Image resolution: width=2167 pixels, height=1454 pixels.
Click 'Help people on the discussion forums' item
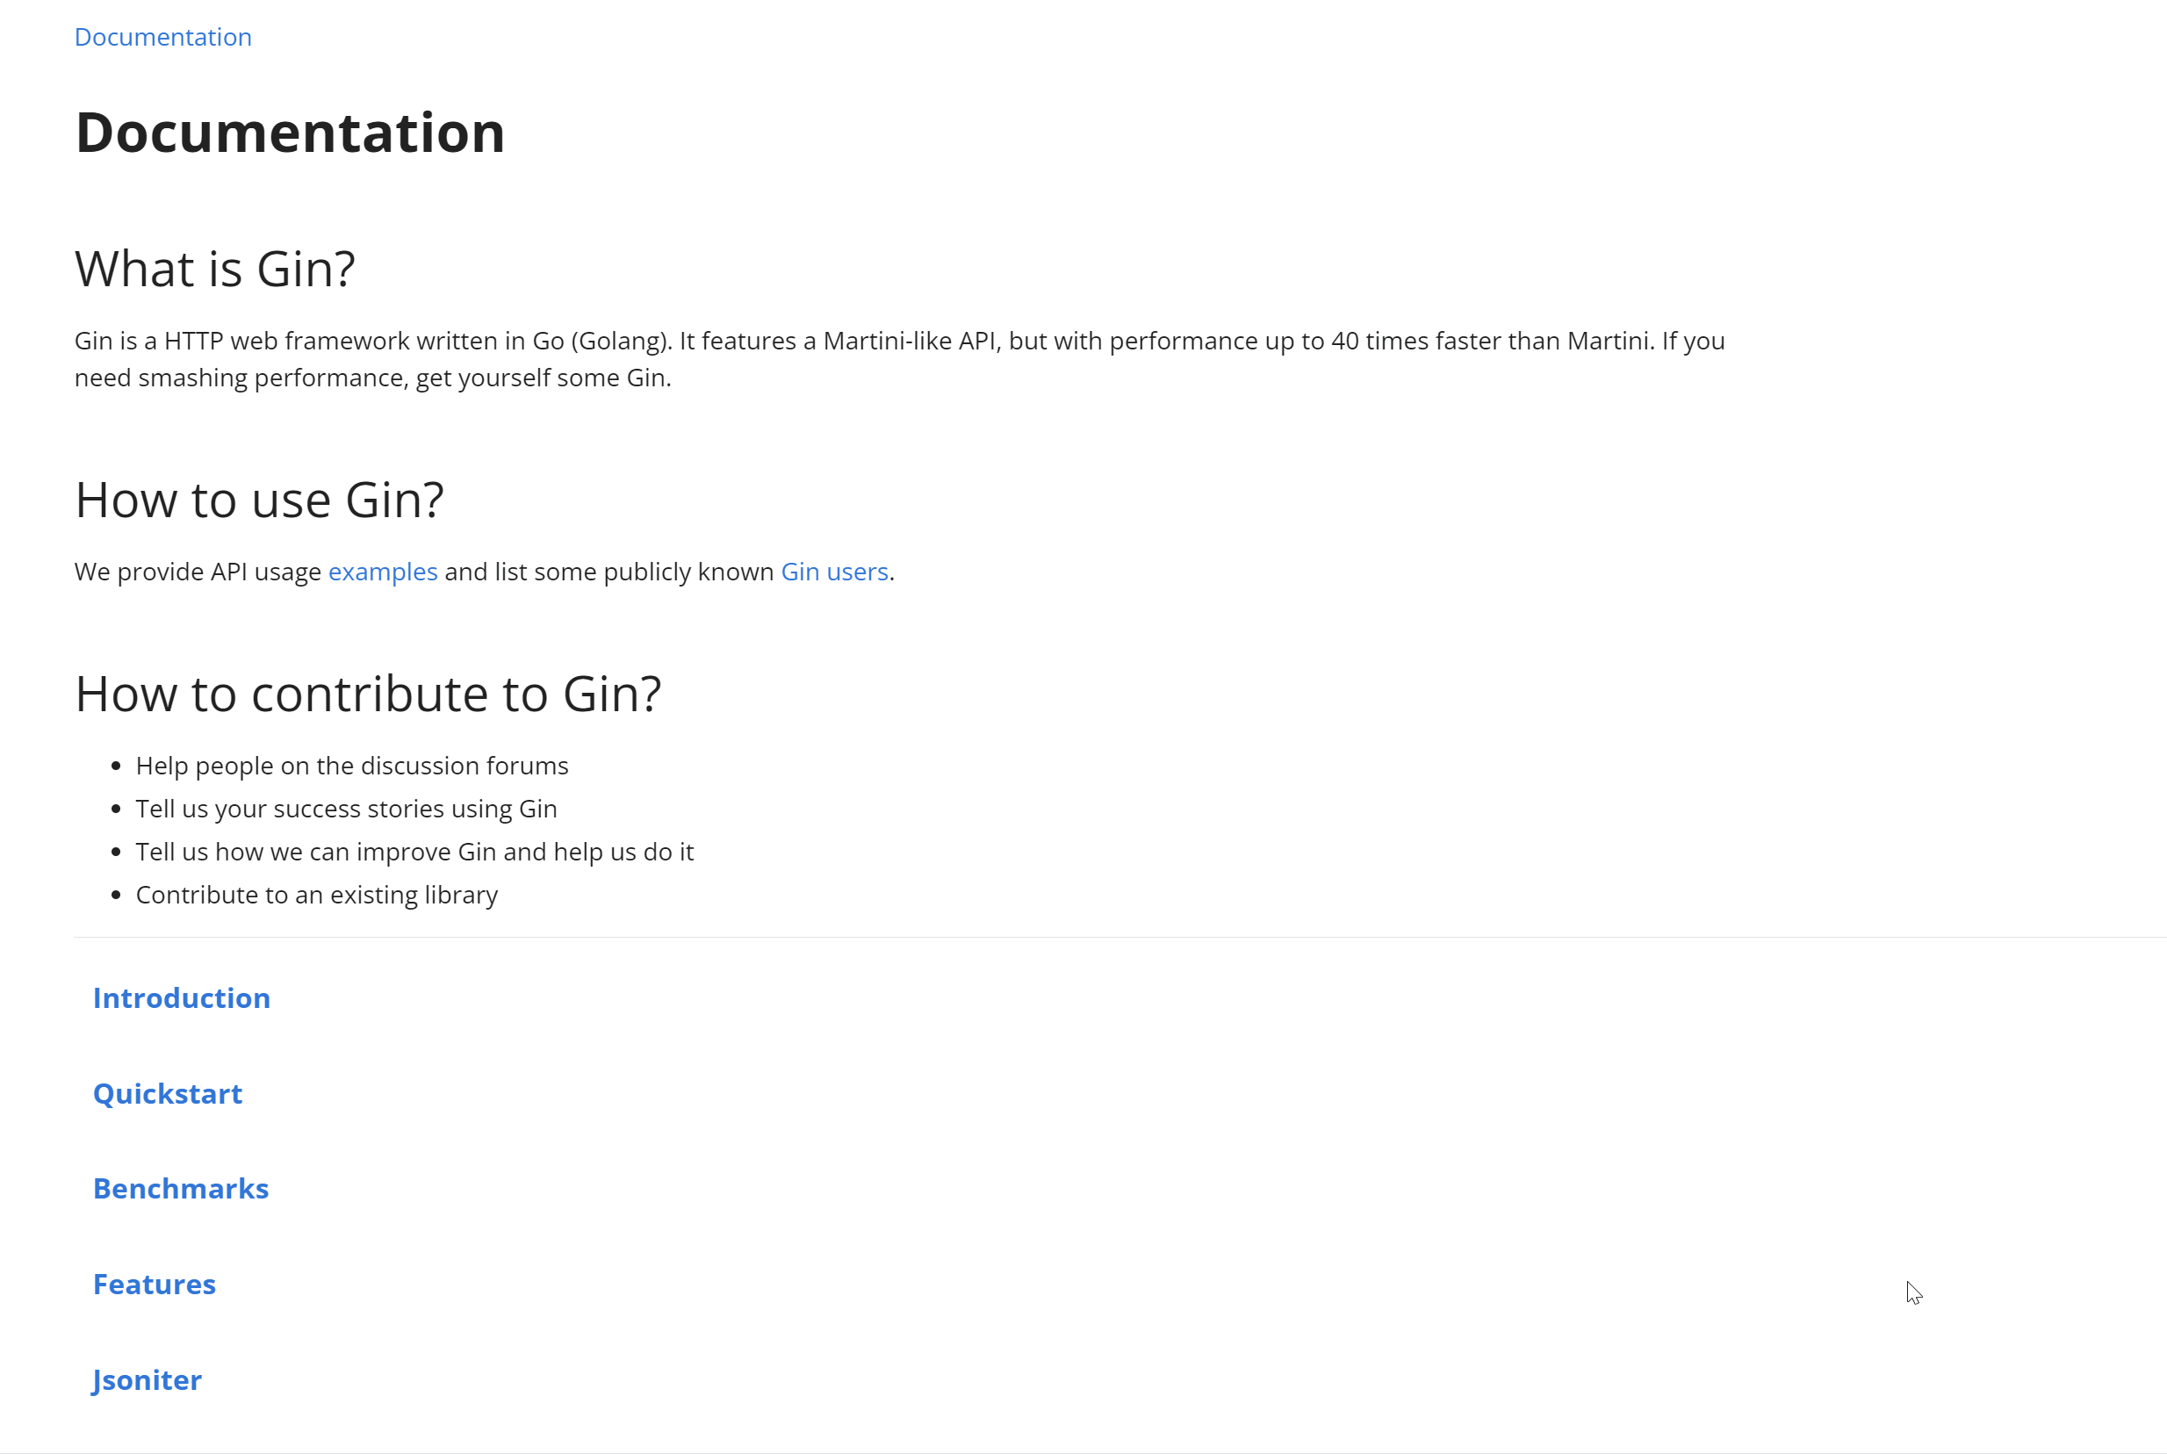coord(351,766)
